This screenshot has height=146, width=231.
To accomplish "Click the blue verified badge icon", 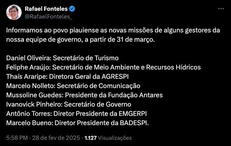I will [x=72, y=9].
